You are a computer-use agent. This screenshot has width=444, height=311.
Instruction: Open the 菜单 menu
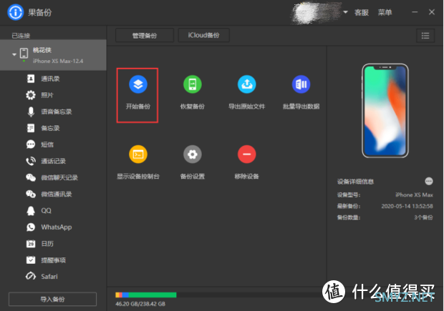click(x=385, y=12)
